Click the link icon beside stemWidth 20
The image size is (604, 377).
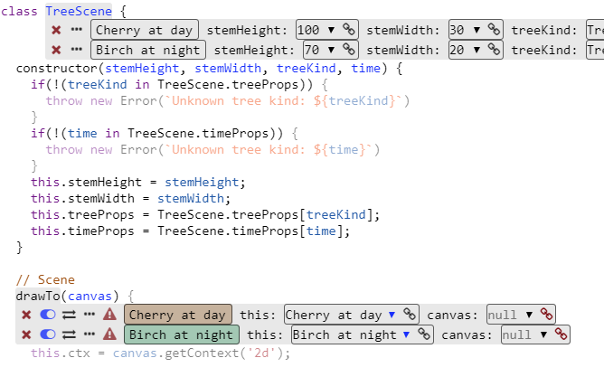[493, 50]
